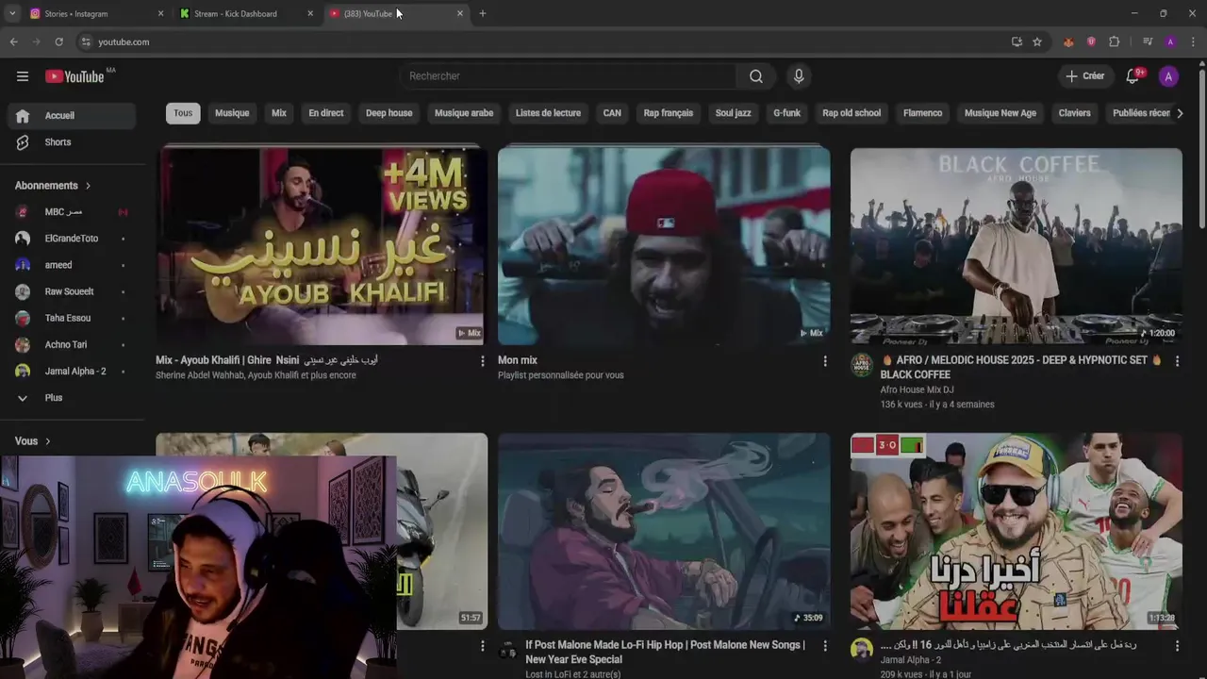Open the ElGrandeToto channel subscription
Screen dimensions: 1207x679
[72, 239]
